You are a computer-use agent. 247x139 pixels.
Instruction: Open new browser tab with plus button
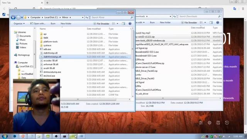point(47,3)
